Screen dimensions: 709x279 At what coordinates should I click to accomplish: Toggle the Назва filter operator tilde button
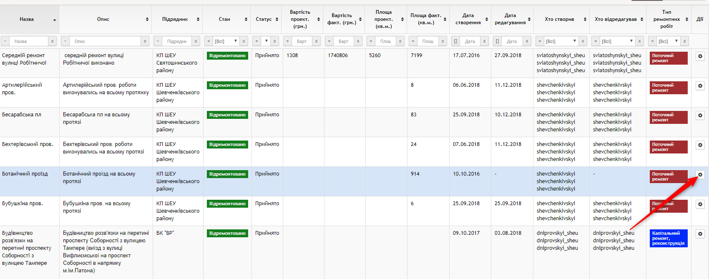[x=5, y=41]
